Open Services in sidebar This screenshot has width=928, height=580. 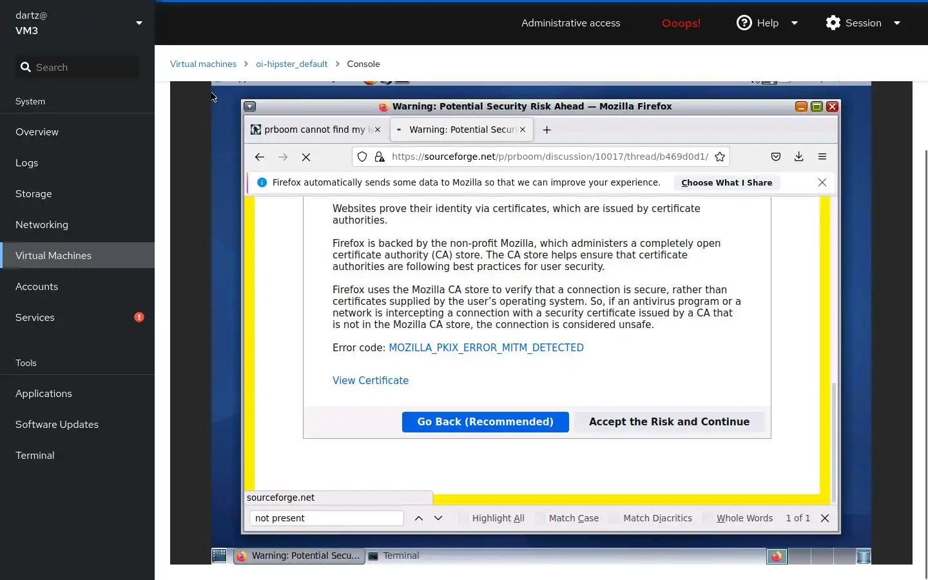click(x=77, y=317)
